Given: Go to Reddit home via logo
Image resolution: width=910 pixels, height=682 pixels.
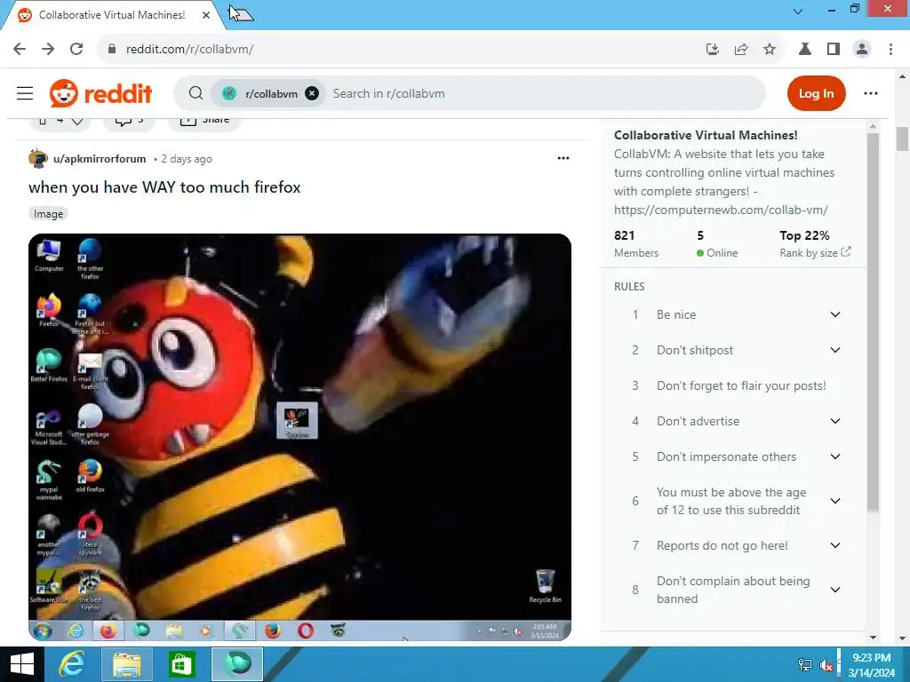Looking at the screenshot, I should pyautogui.click(x=101, y=93).
